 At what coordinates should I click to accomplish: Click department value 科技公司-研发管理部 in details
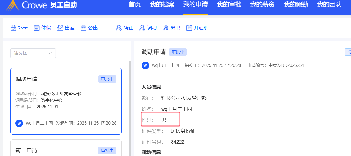(x=184, y=98)
